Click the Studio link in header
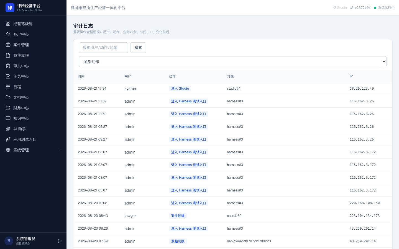 pos(340,8)
